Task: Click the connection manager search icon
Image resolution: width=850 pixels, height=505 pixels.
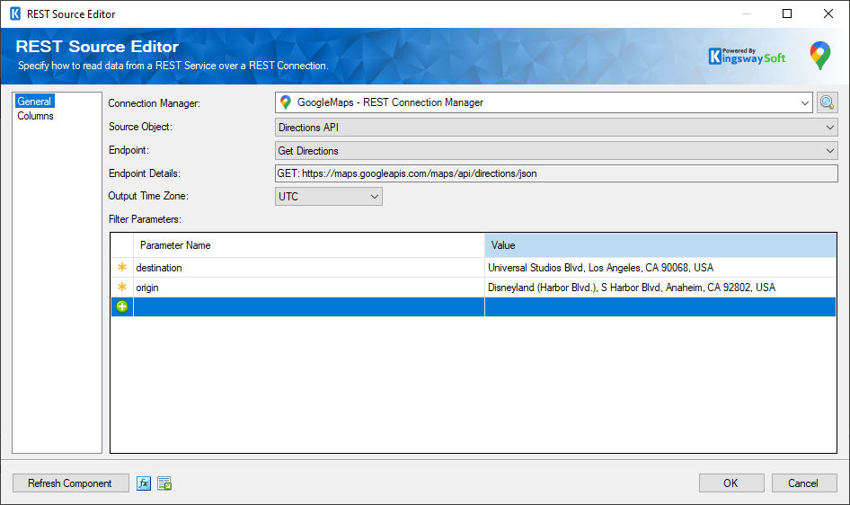Action: (827, 102)
